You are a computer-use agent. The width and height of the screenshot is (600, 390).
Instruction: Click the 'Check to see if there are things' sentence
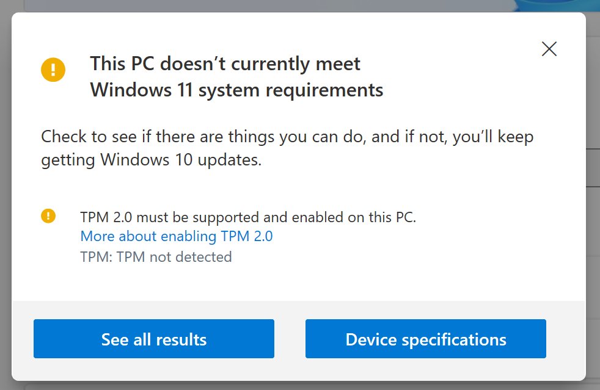(287, 137)
